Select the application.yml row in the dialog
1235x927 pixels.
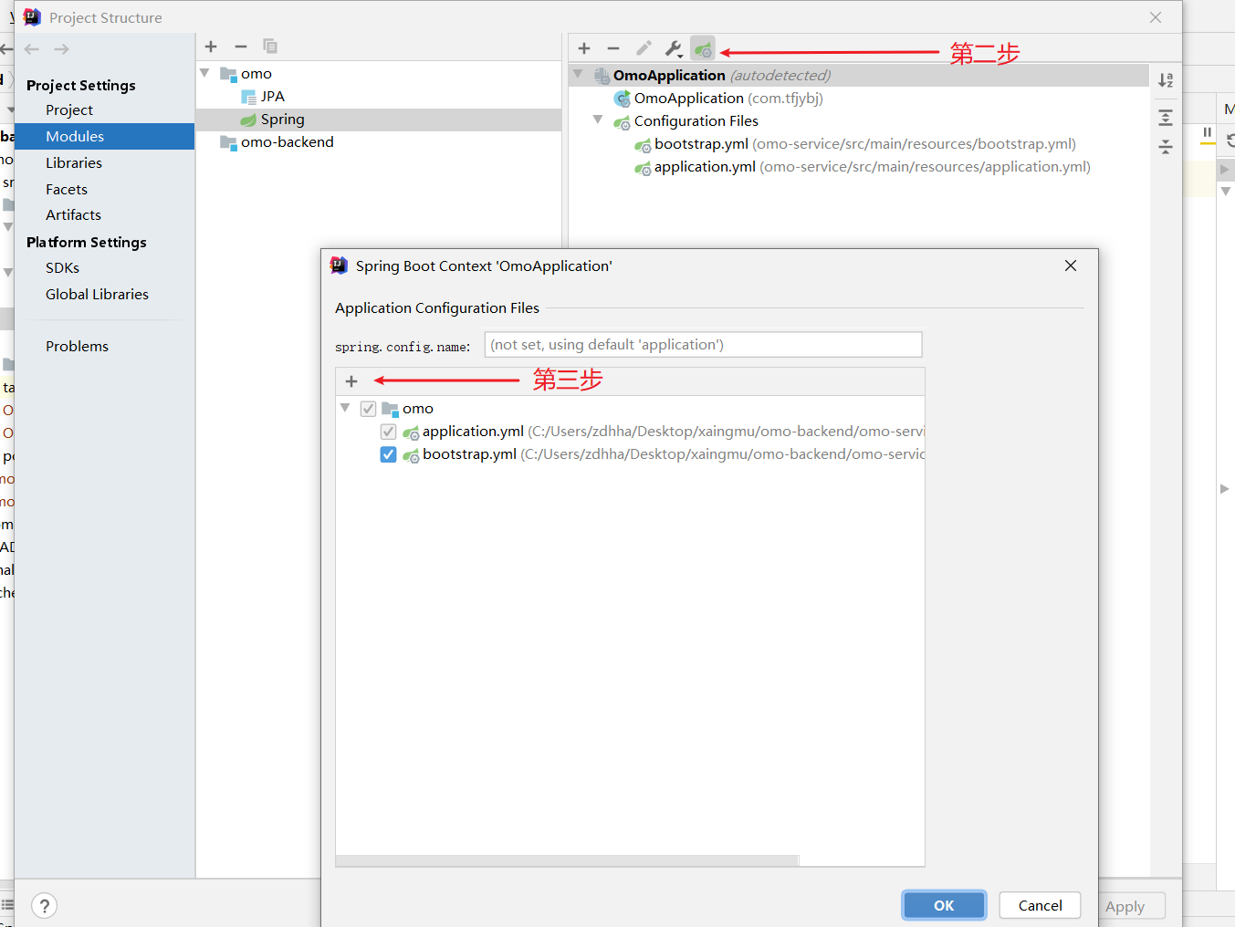coord(630,432)
